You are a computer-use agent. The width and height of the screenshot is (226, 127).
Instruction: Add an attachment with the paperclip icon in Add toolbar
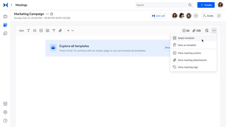[x=60, y=31]
